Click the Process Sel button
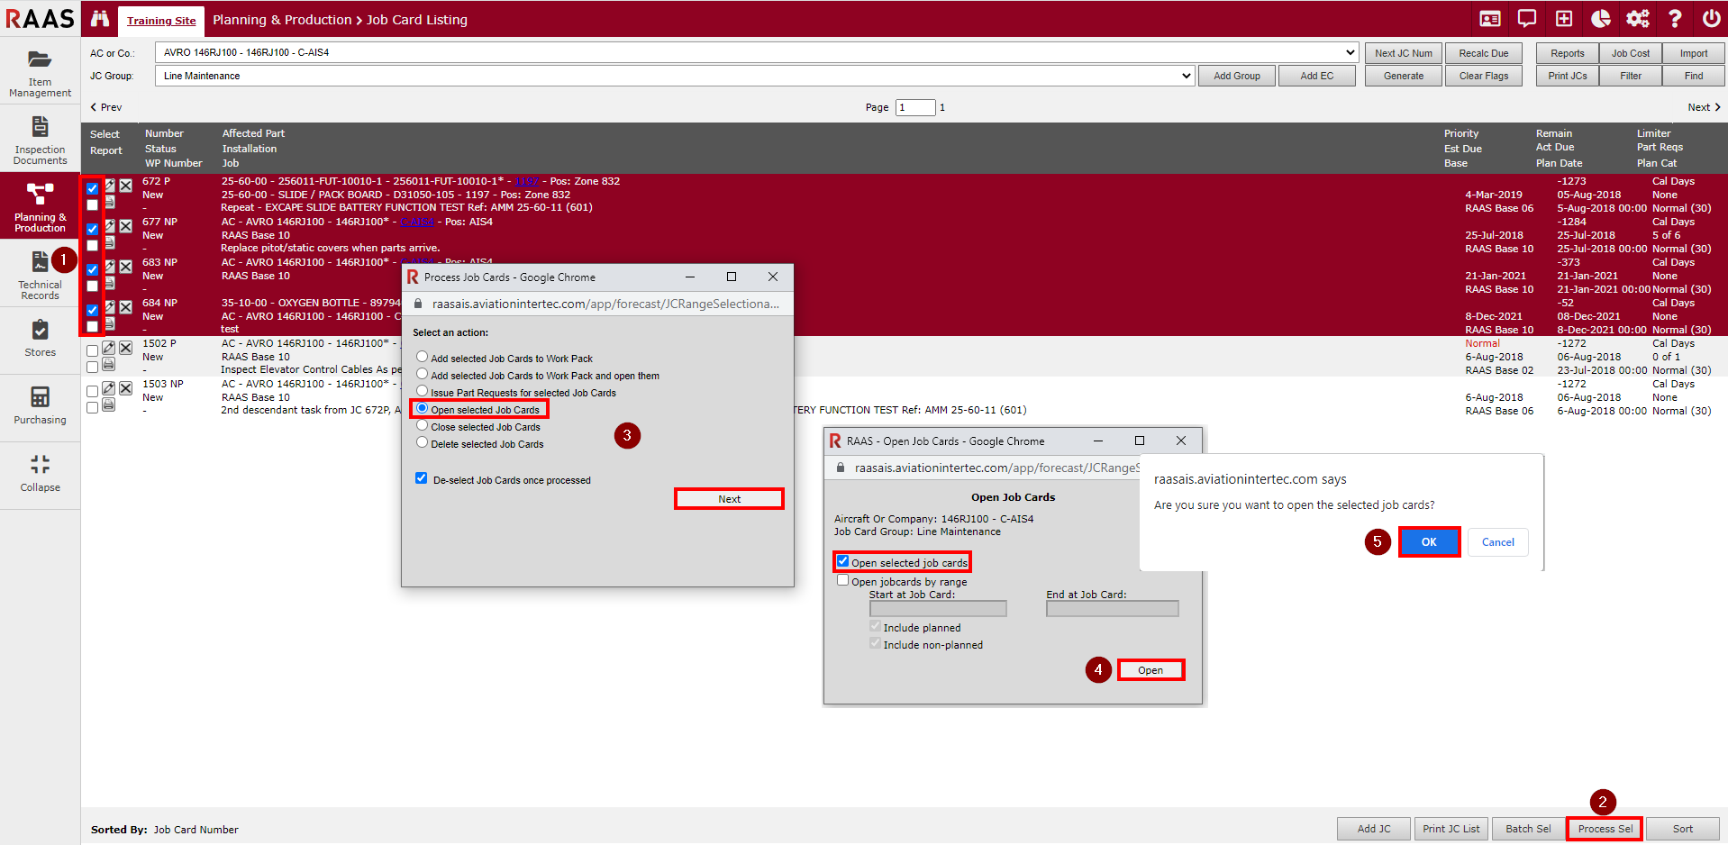 [x=1605, y=829]
